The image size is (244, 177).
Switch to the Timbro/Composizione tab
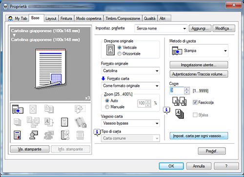tap(122, 19)
